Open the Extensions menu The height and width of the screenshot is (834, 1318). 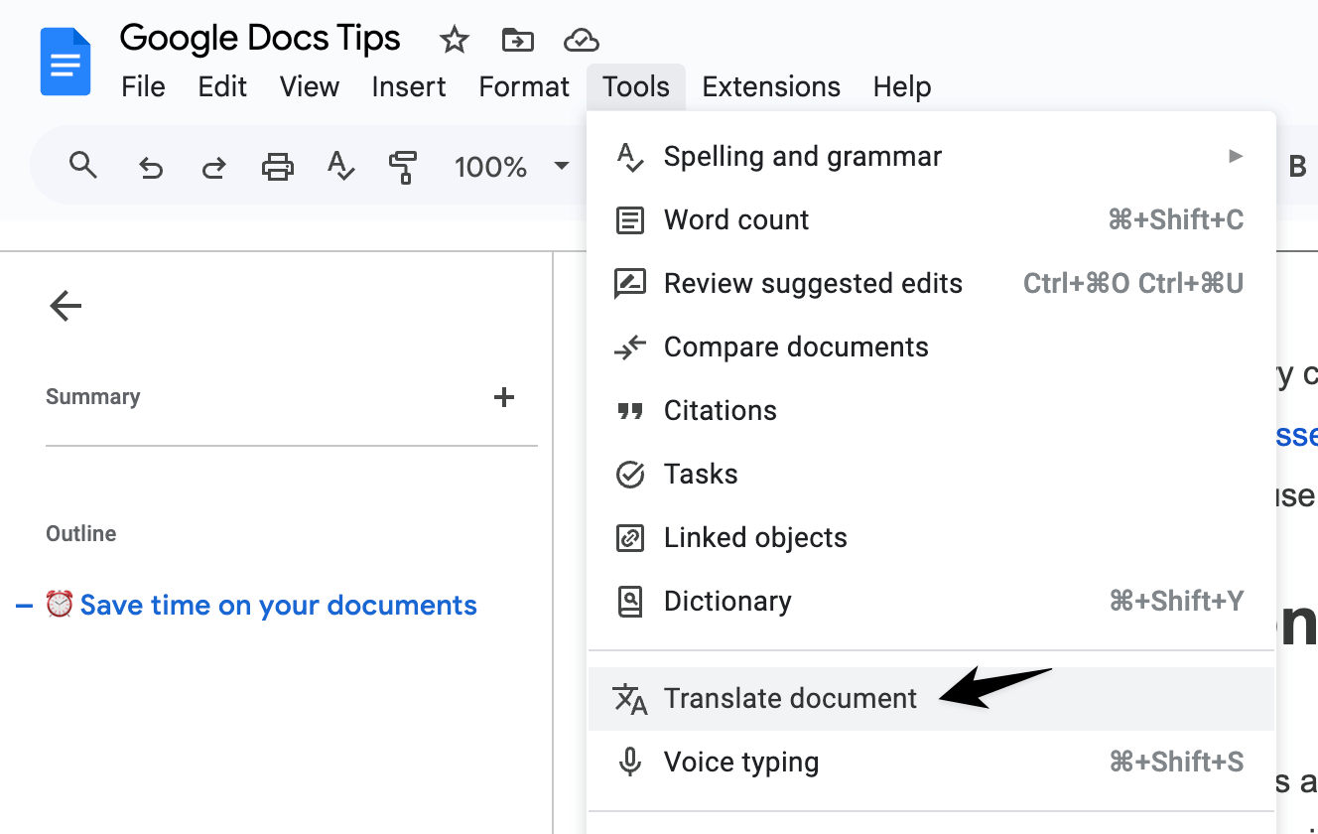pyautogui.click(x=771, y=87)
